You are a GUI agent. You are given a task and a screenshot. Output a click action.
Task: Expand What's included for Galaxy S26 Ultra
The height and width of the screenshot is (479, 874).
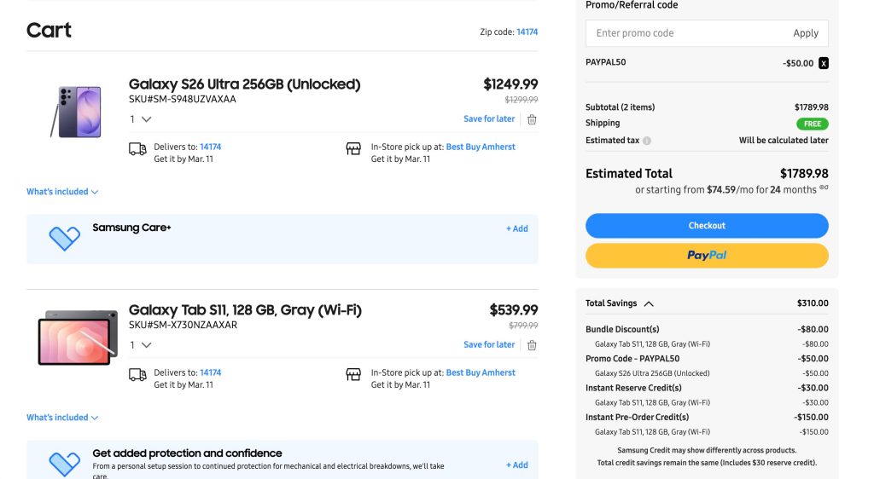[x=62, y=192]
